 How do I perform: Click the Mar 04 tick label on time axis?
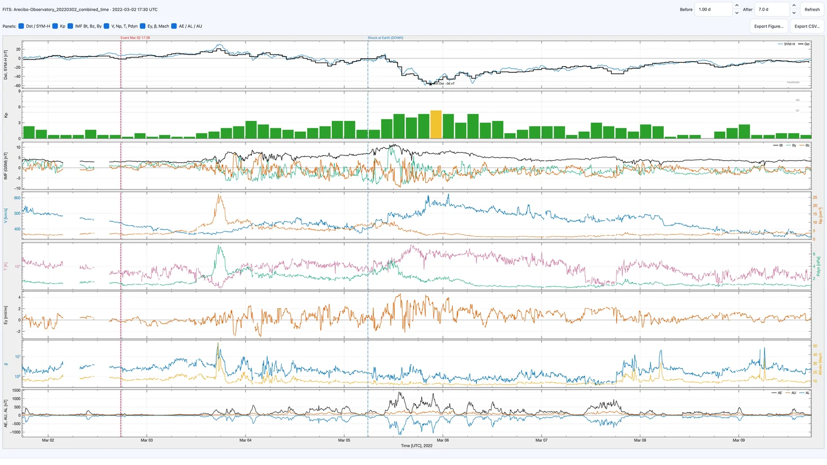point(246,440)
